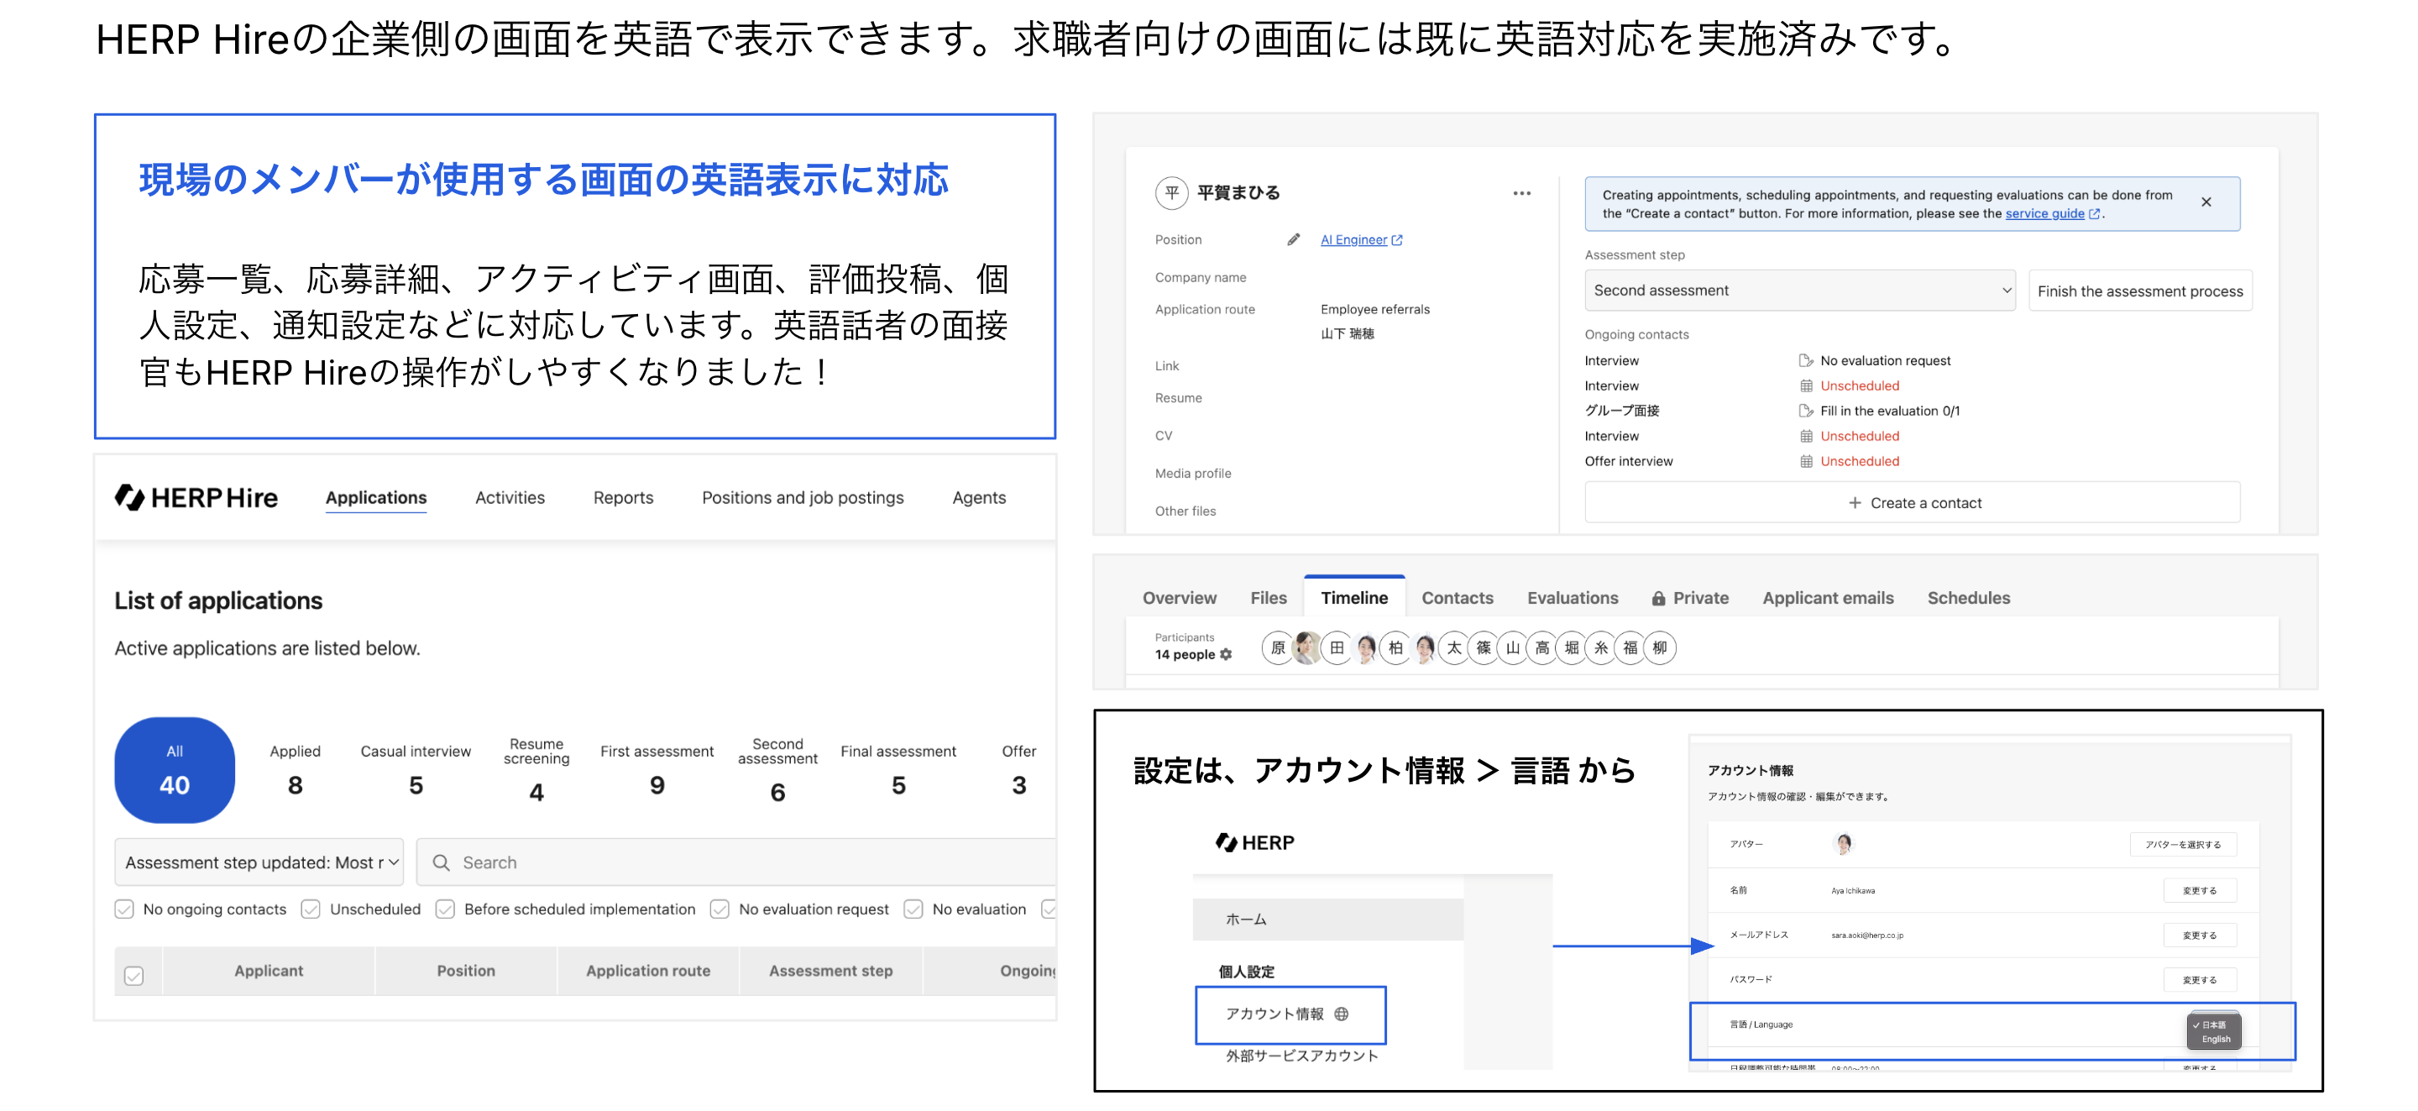Viewport: 2418px width, 1111px height.
Task: Check the No ongoing contacts checkbox
Action: (x=124, y=909)
